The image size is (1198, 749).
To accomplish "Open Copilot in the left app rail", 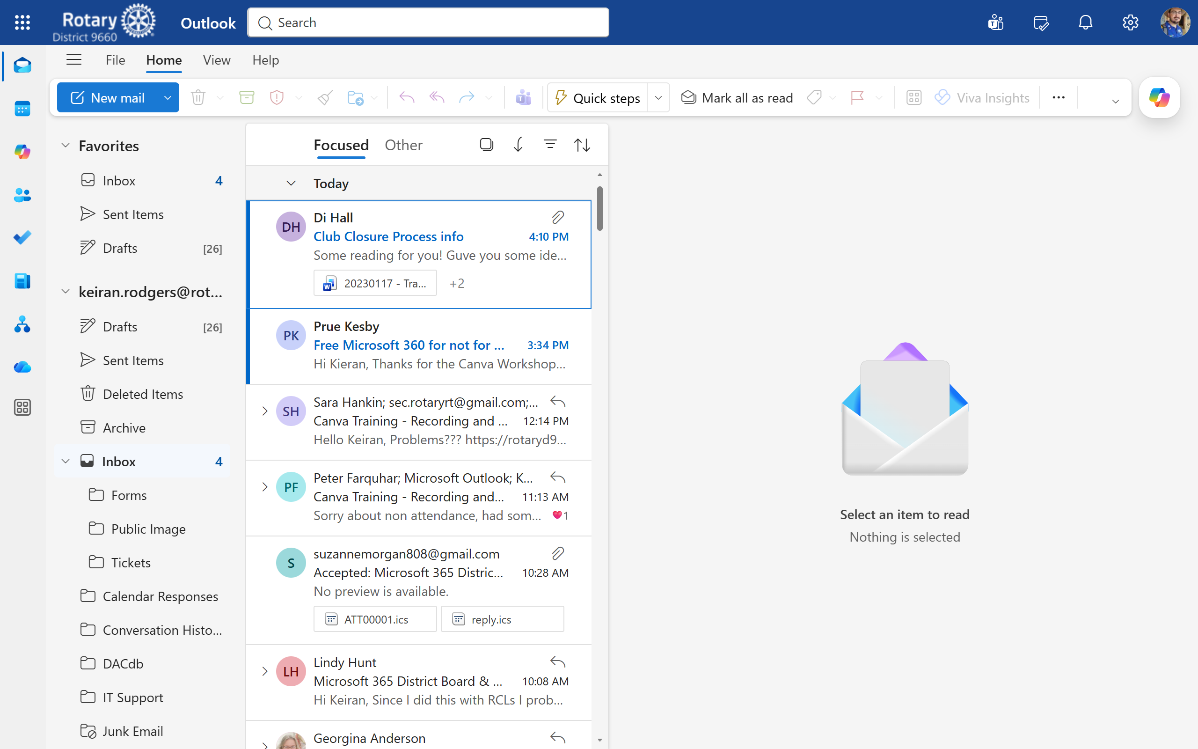I will click(x=22, y=152).
